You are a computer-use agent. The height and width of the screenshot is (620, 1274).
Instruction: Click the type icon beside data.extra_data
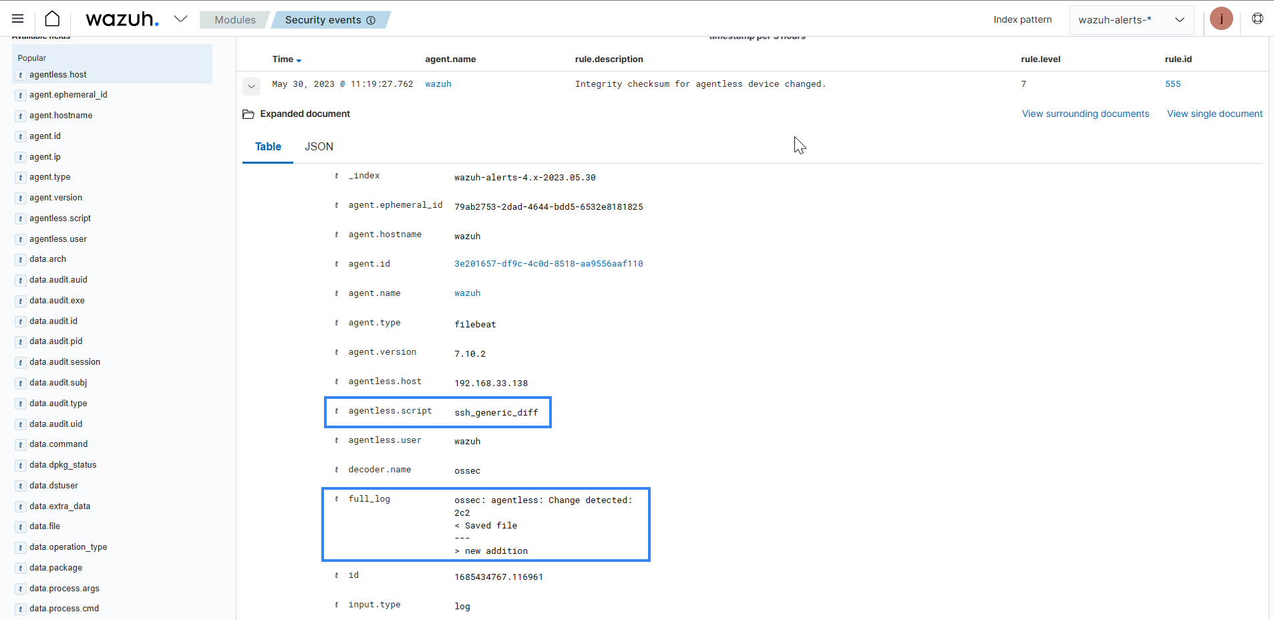[x=21, y=506]
